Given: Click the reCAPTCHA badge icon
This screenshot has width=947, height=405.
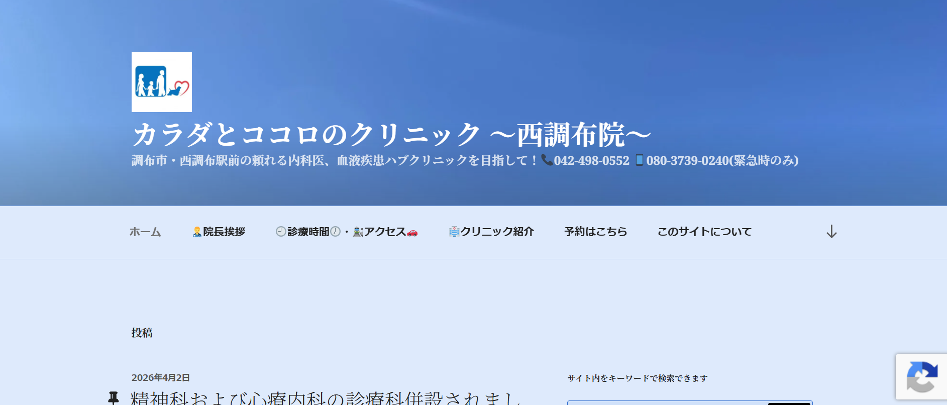Looking at the screenshot, I should point(922,377).
